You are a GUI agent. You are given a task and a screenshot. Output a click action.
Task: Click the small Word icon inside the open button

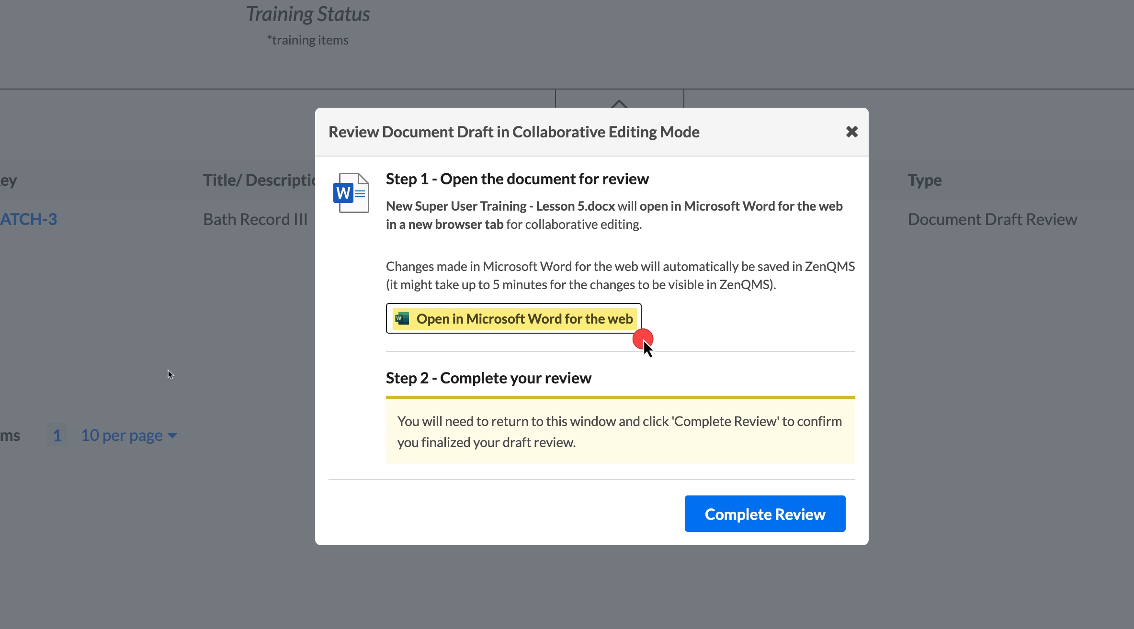pyautogui.click(x=402, y=318)
